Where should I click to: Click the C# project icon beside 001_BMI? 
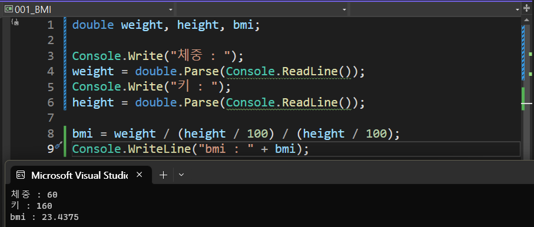[x=9, y=9]
